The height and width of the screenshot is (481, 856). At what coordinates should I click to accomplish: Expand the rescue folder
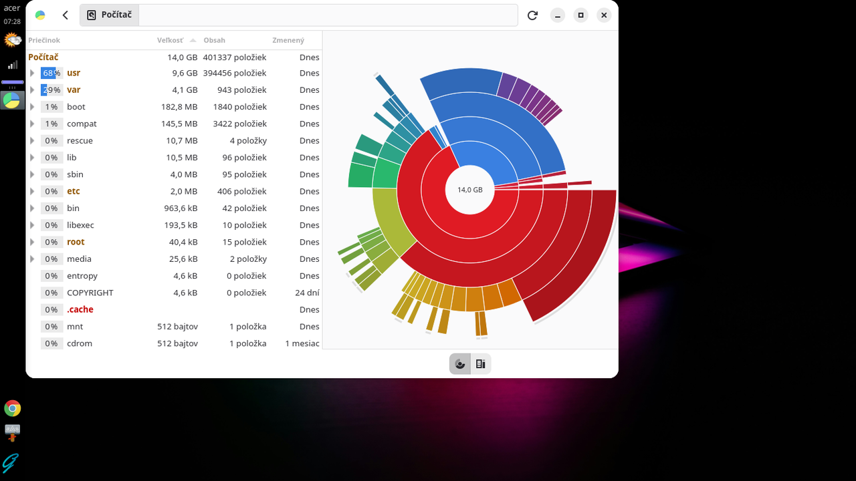click(x=32, y=140)
